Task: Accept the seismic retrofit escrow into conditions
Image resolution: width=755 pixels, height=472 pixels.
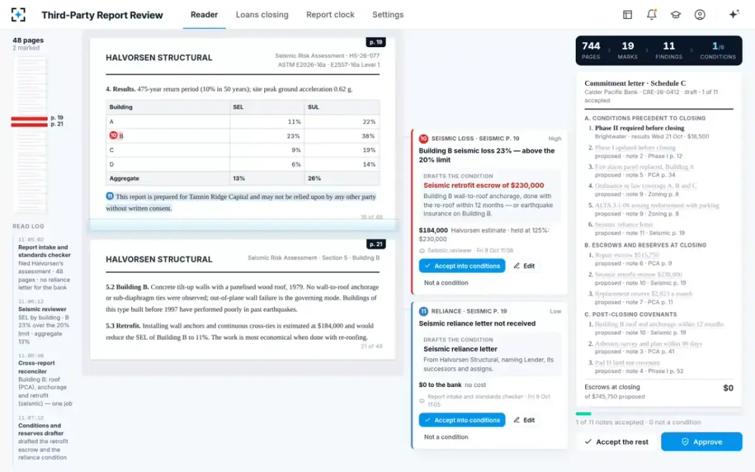Action: [462, 266]
